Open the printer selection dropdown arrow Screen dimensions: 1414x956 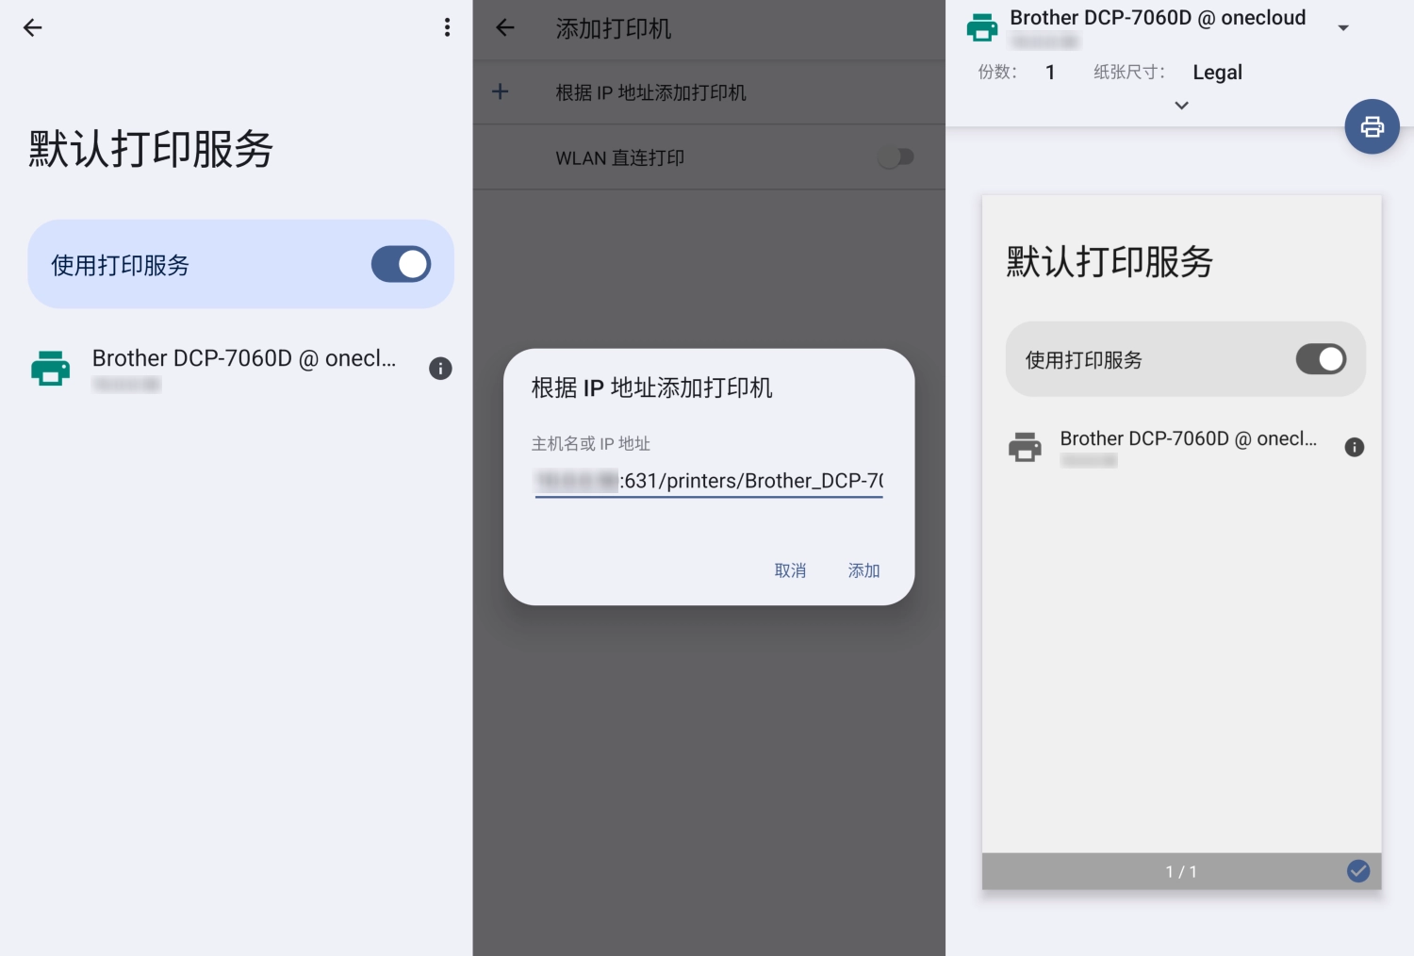1343,28
